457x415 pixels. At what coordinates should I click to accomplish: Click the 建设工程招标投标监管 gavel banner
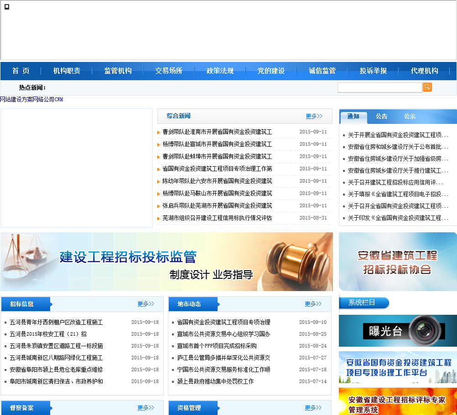(x=166, y=261)
